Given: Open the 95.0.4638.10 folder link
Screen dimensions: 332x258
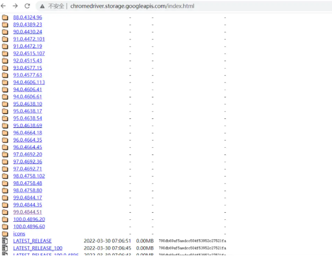Looking at the screenshot, I should tap(27, 104).
